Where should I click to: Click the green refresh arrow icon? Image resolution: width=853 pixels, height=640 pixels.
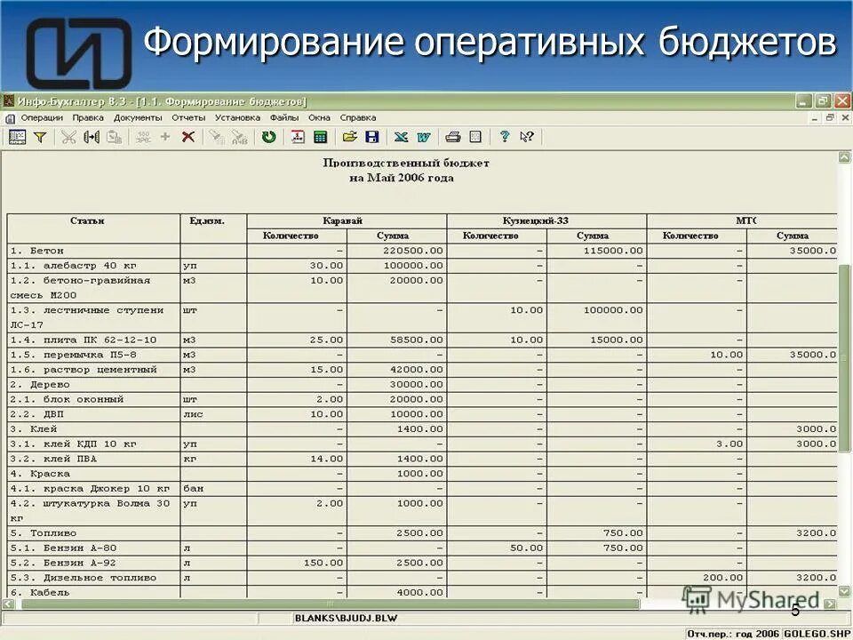coord(267,136)
